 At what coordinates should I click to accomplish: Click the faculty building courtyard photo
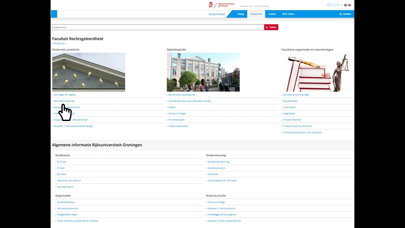click(x=203, y=72)
